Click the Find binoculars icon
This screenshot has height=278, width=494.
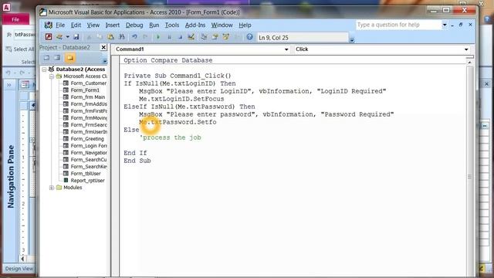pyautogui.click(x=122, y=37)
